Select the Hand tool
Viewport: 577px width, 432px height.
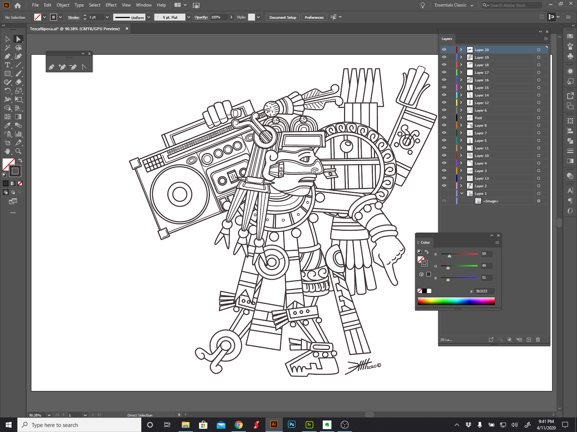tap(7, 152)
